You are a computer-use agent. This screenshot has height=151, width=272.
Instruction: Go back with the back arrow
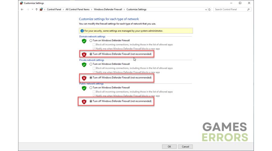pyautogui.click(x=22, y=10)
